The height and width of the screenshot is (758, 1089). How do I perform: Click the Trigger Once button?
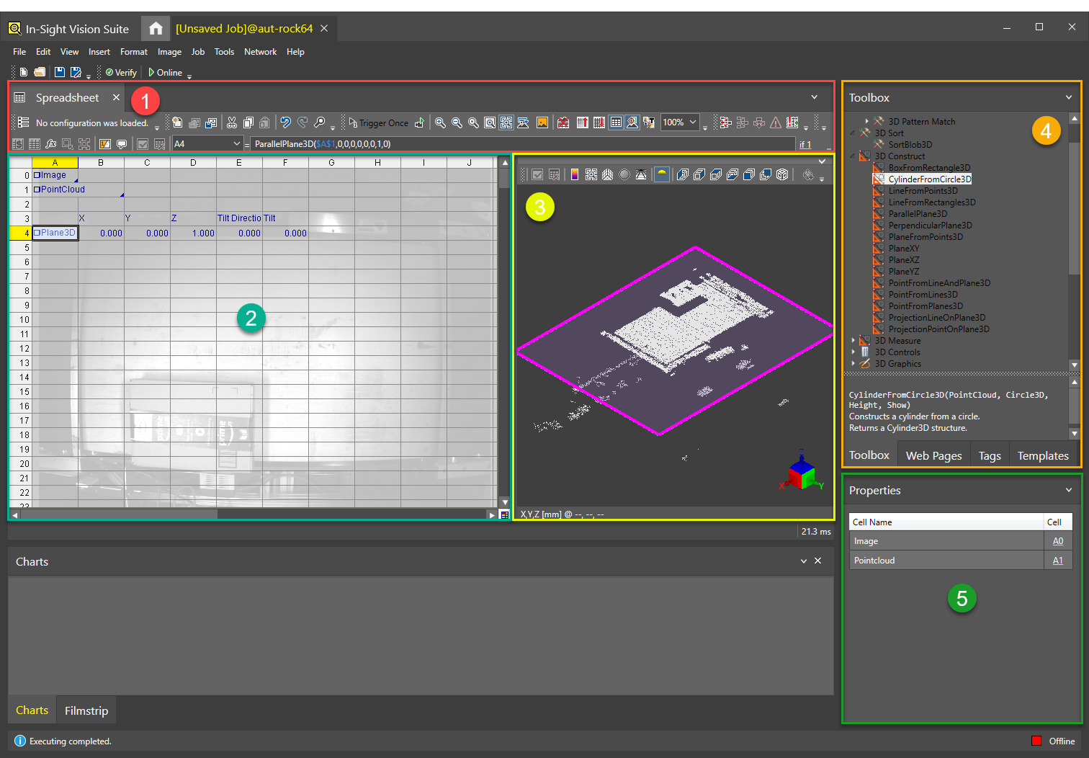pyautogui.click(x=378, y=123)
